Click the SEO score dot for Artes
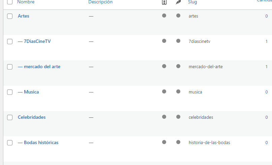Image resolution: width=272 pixels, height=165 pixels. (164, 16)
